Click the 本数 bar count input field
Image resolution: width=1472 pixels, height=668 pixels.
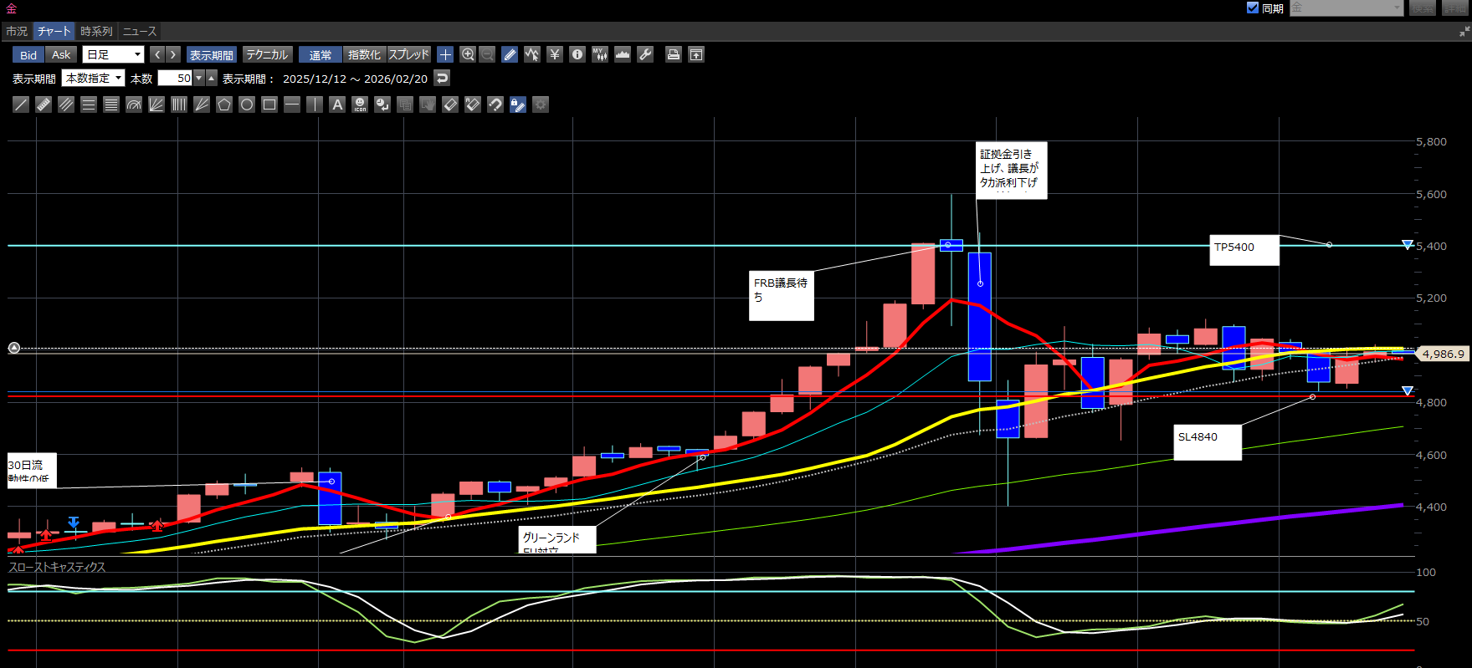point(175,78)
